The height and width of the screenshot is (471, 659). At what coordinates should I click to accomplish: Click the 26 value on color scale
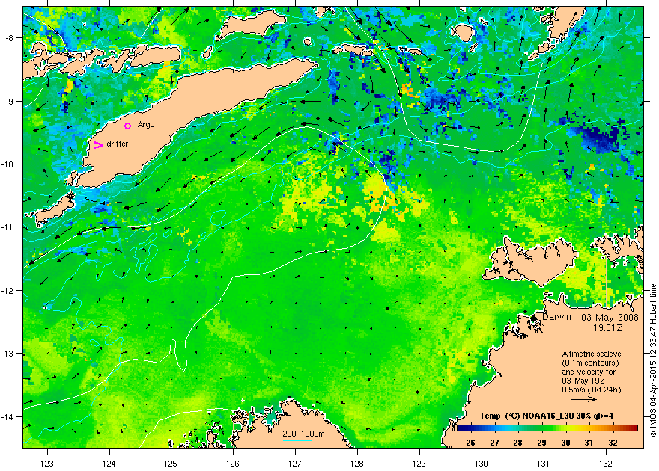pyautogui.click(x=470, y=443)
